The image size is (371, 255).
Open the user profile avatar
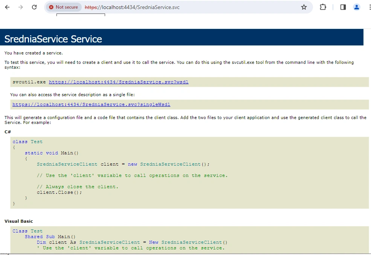[x=357, y=7]
